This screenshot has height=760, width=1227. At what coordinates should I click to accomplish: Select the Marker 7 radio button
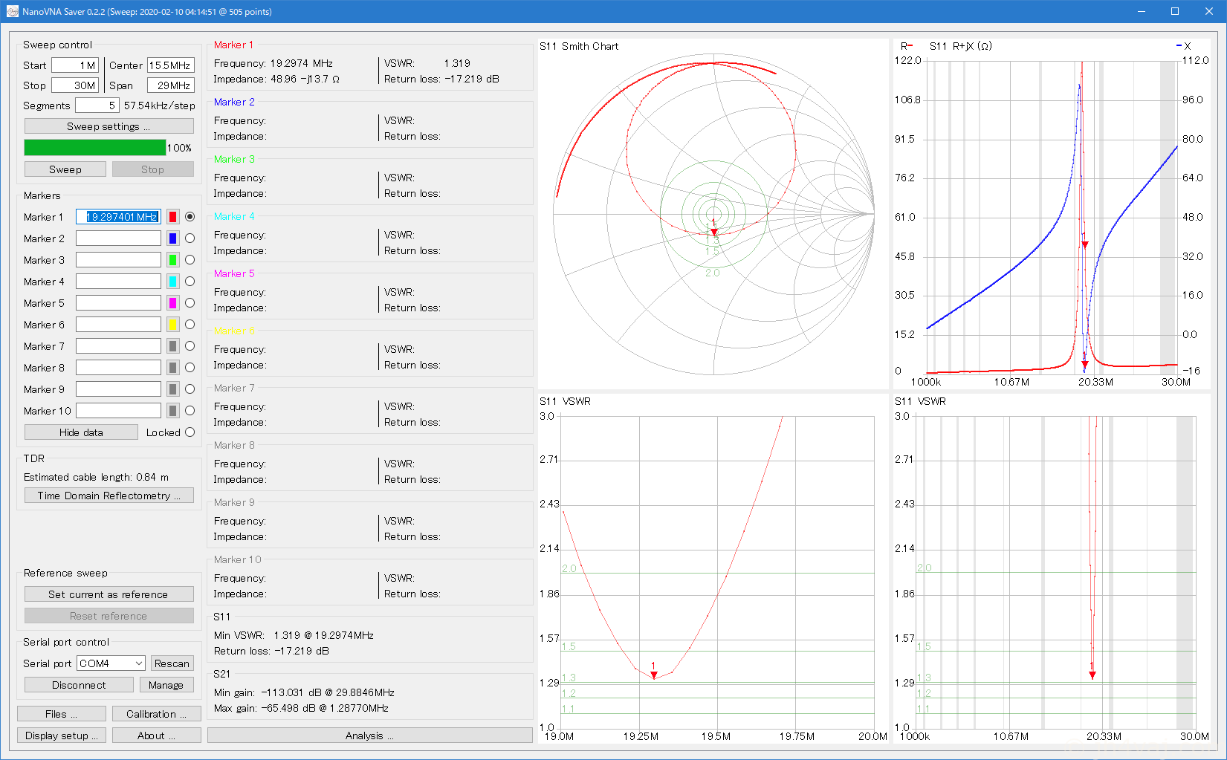point(190,346)
